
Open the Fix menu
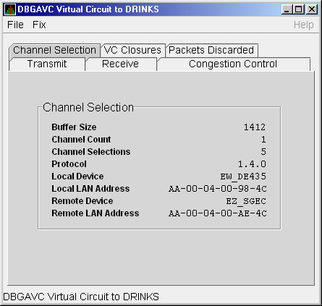(39, 25)
